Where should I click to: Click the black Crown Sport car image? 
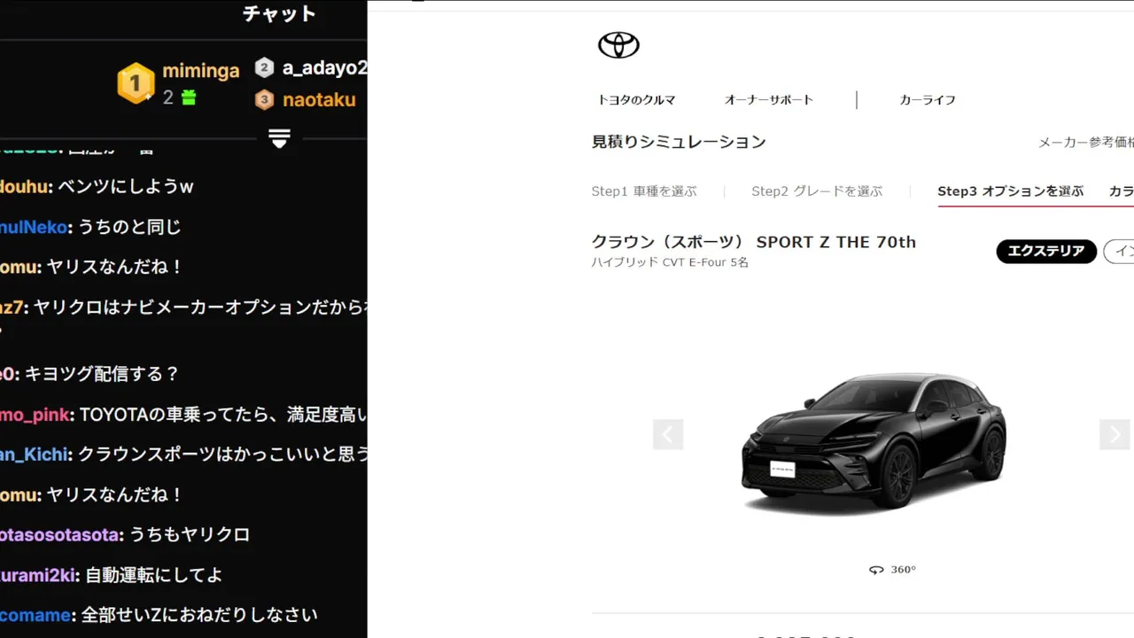[x=874, y=443]
